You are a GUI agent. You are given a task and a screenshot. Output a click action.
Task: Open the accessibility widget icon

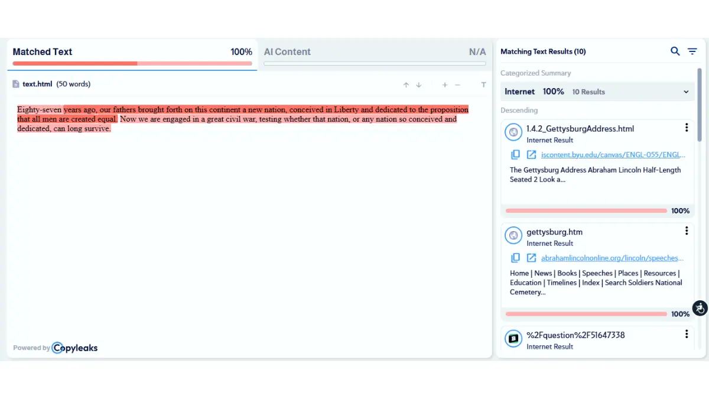coord(700,308)
